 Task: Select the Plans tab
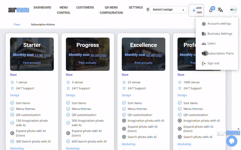point(17,25)
